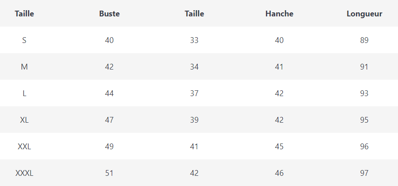
Task: Select the XL size row label
Action: pos(24,120)
